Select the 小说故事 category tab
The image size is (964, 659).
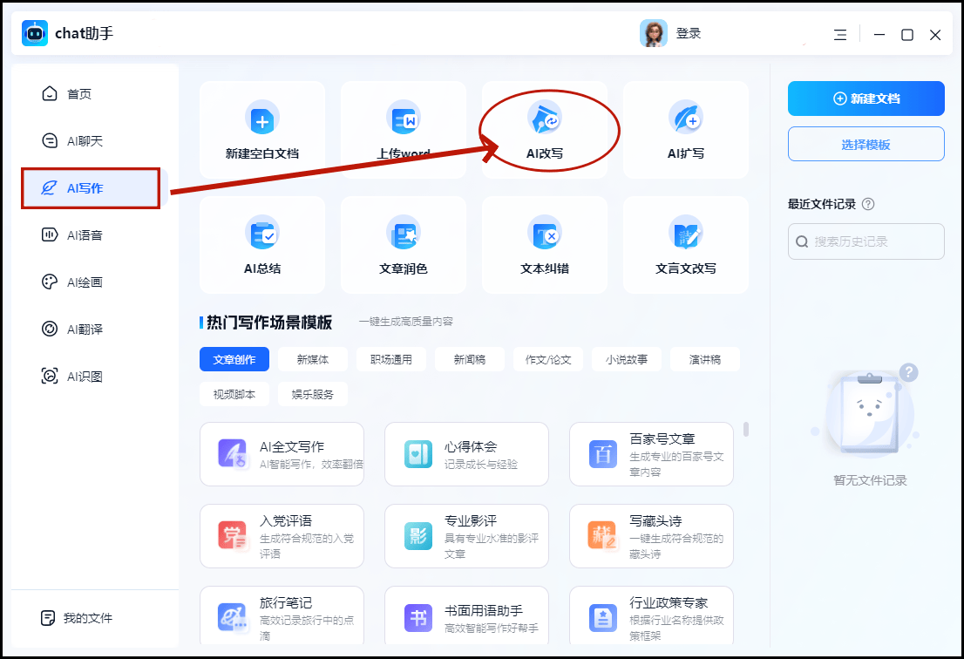tap(626, 359)
